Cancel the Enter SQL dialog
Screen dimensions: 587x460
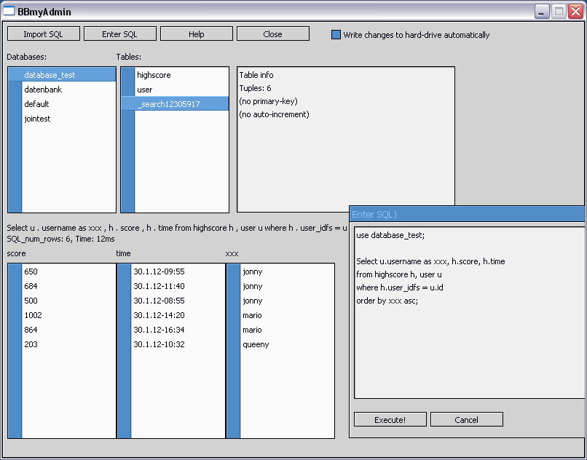point(466,419)
